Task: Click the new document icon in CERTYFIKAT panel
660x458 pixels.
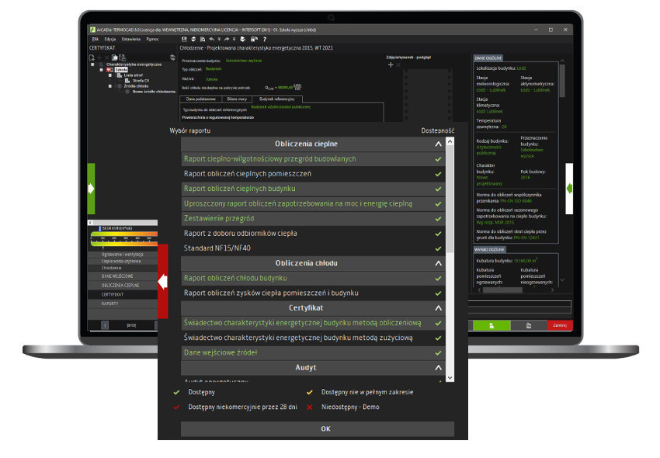Action: pyautogui.click(x=92, y=57)
